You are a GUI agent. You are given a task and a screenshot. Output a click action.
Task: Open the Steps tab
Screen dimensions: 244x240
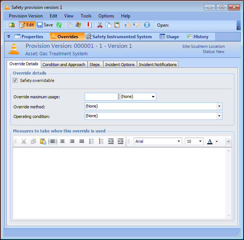[95, 65]
